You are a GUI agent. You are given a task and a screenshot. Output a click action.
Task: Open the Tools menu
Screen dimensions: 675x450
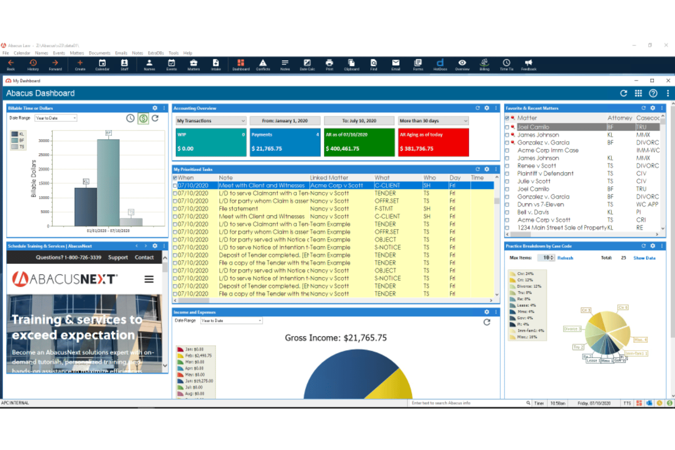[x=173, y=53]
